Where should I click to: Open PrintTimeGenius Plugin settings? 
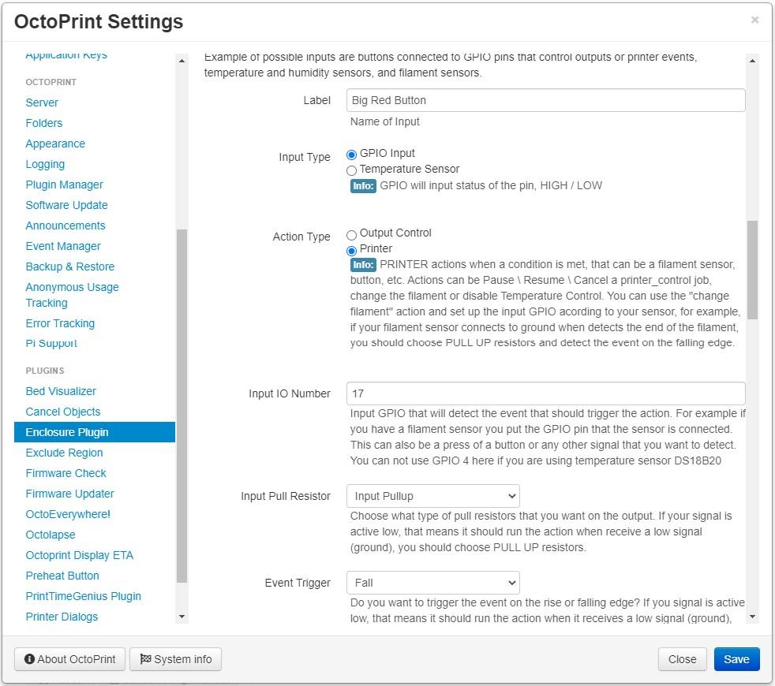[84, 596]
